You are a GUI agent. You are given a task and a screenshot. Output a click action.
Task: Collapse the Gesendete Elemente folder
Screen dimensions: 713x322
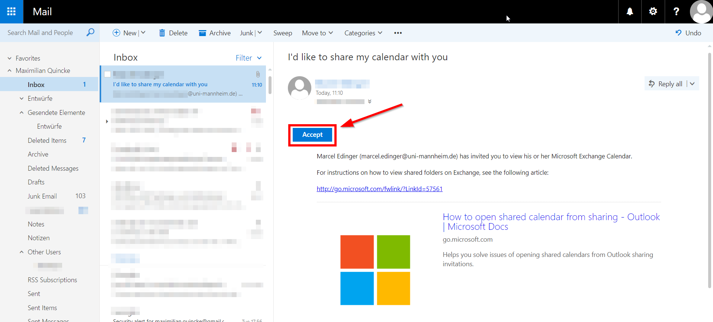pos(22,113)
